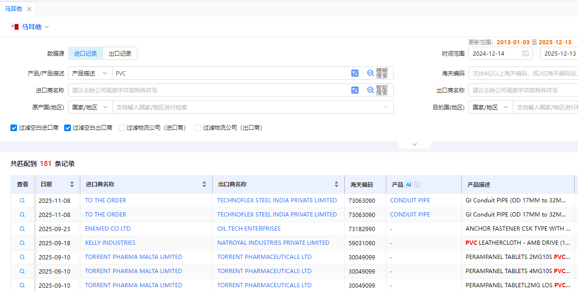Click the translate icon in the product description field
578x291 pixels.
[355, 73]
